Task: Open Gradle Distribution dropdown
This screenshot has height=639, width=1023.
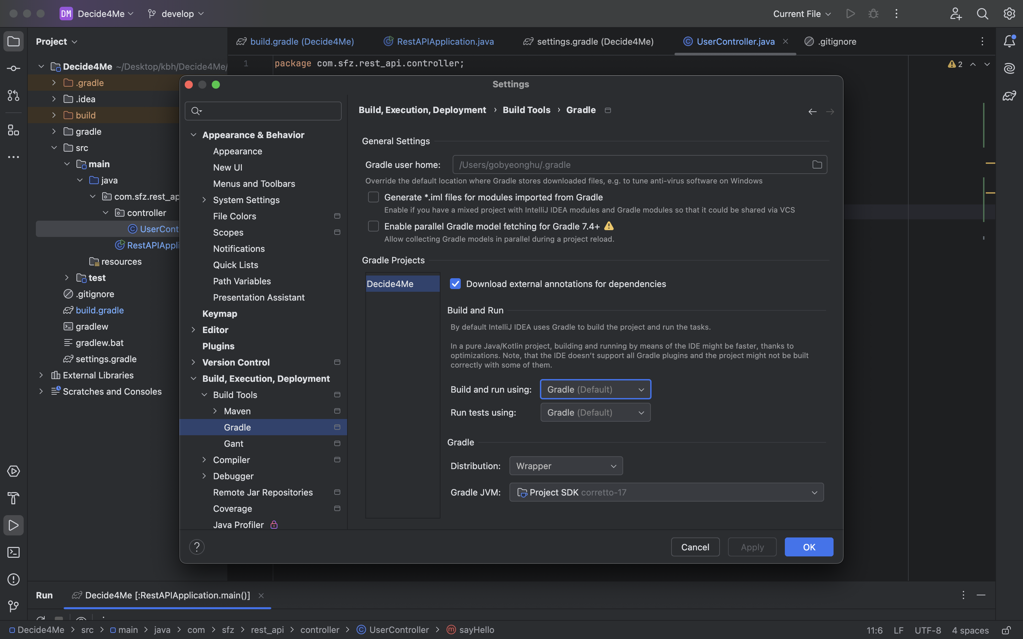Action: point(566,466)
